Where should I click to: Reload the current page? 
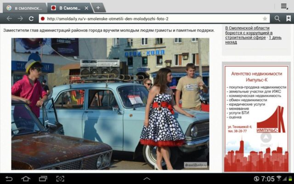[x=31, y=18]
